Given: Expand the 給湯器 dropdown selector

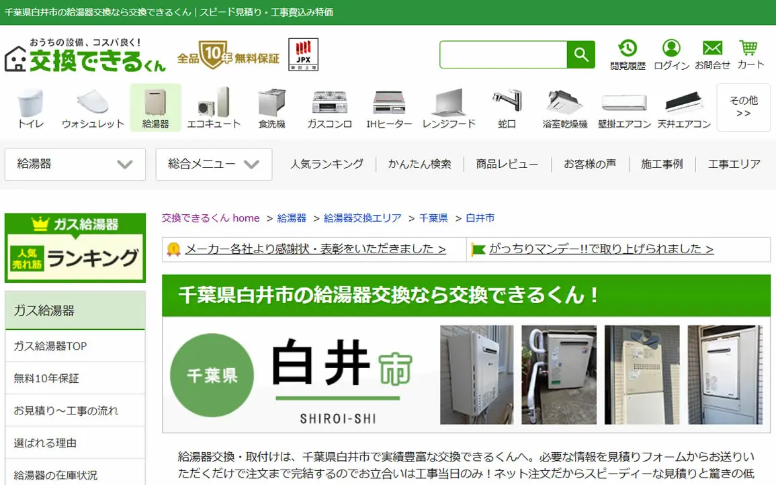Looking at the screenshot, I should [75, 165].
